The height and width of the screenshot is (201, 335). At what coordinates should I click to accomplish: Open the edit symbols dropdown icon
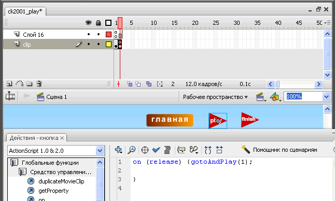[275, 97]
